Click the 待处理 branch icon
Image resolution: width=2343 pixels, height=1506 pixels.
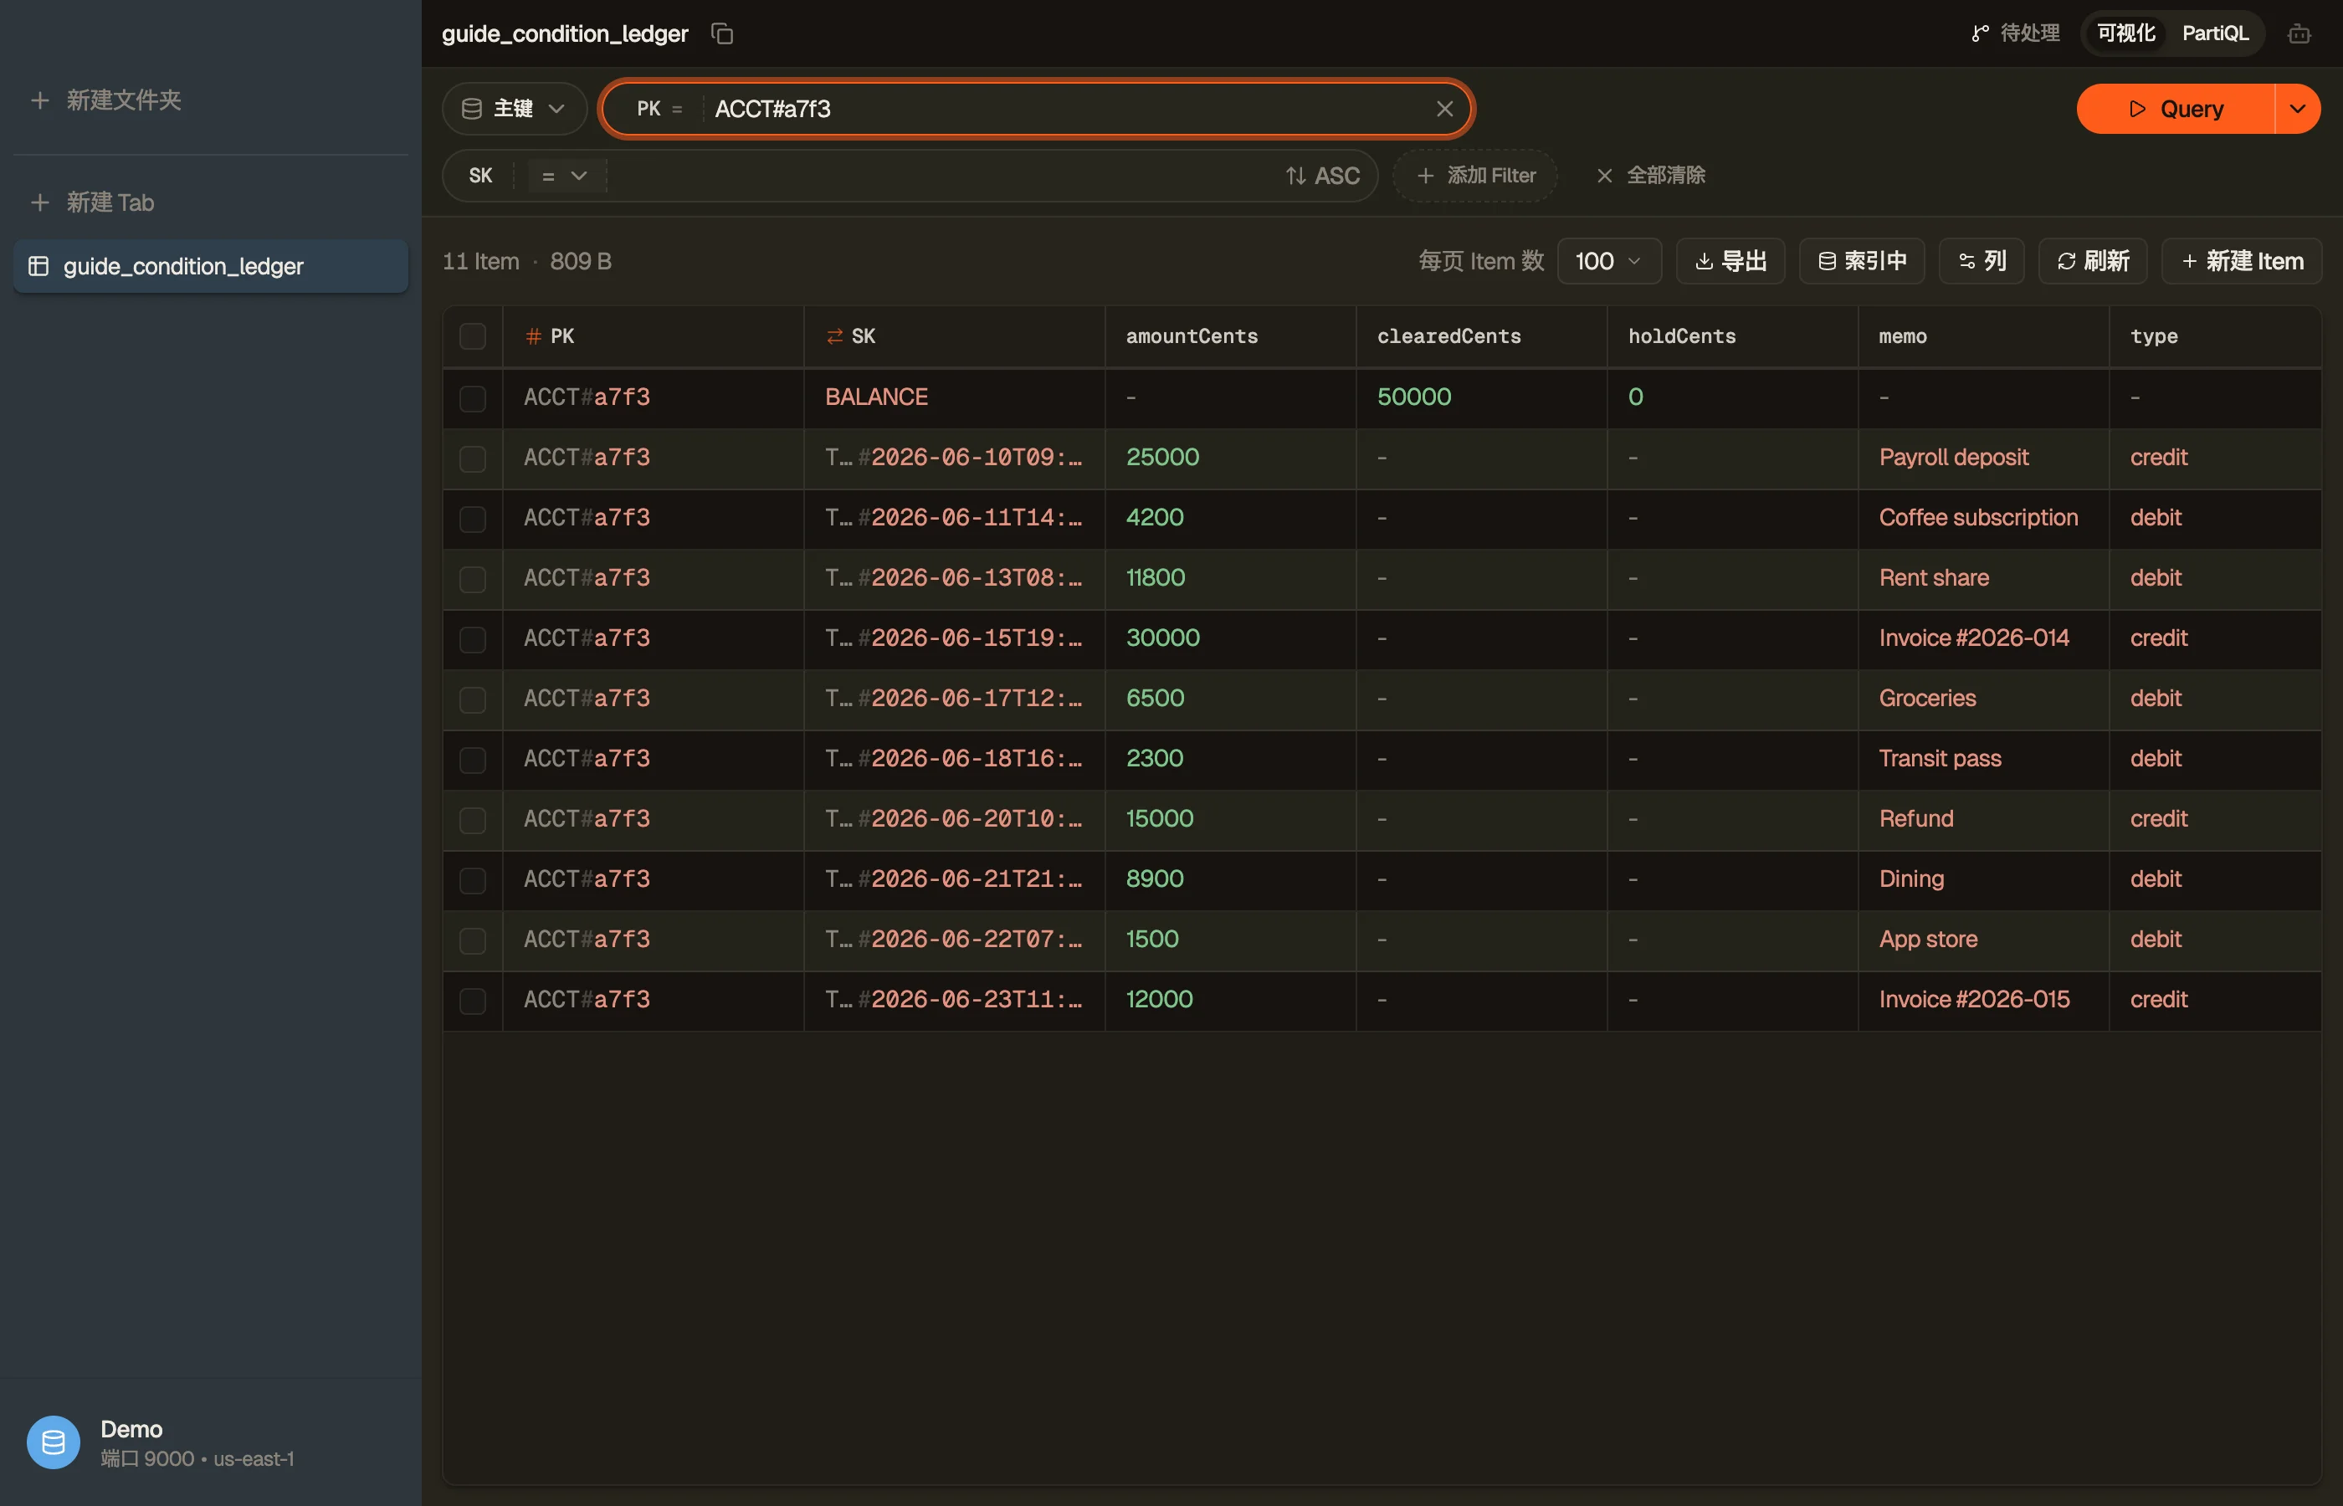pos(1979,33)
